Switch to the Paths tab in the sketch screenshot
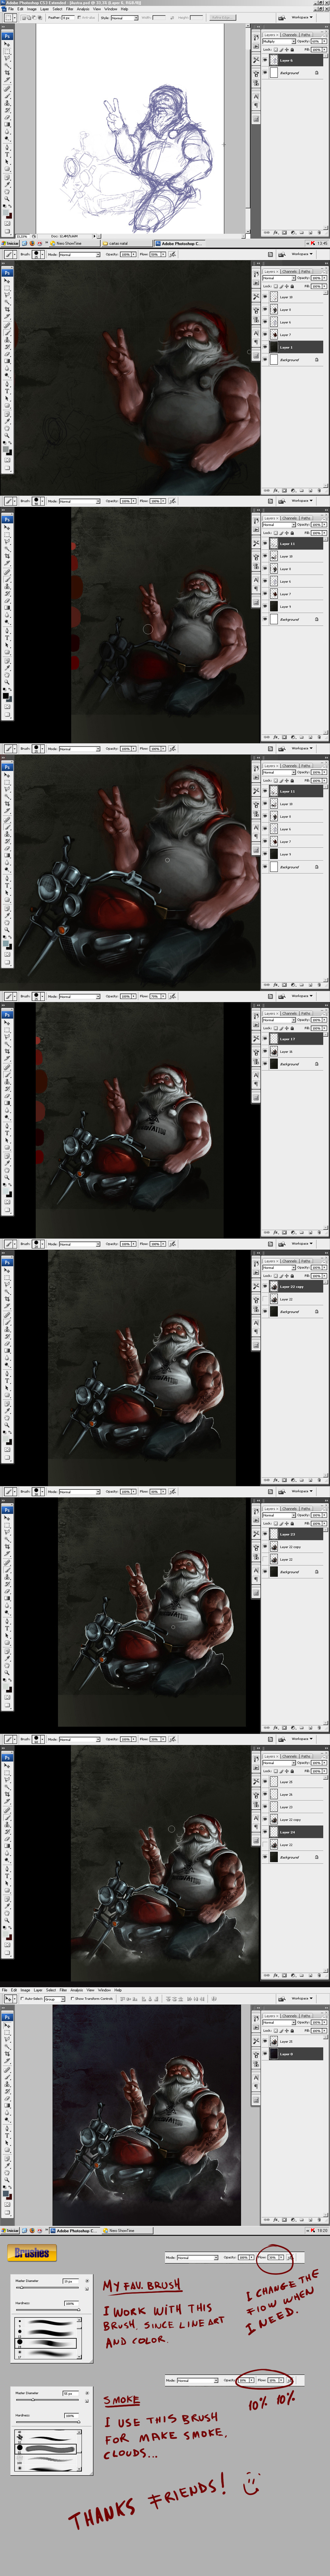 (x=306, y=35)
